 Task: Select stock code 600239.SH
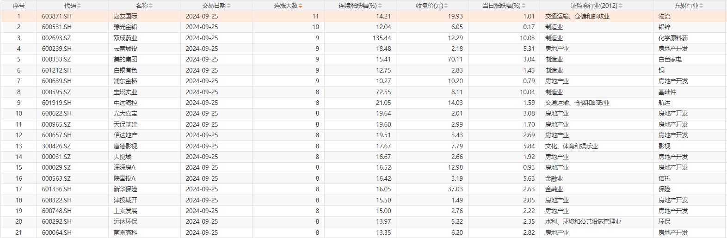(x=57, y=49)
